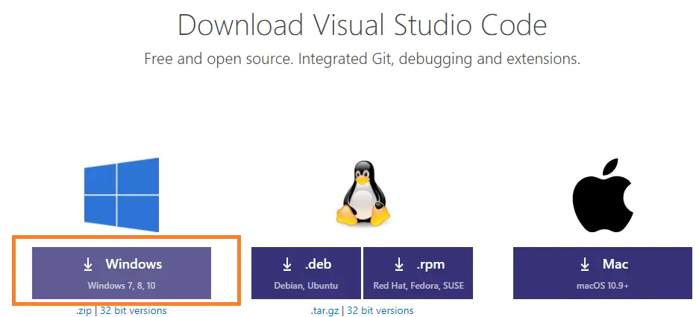Click the "macOS 10.9+" caption

[604, 286]
